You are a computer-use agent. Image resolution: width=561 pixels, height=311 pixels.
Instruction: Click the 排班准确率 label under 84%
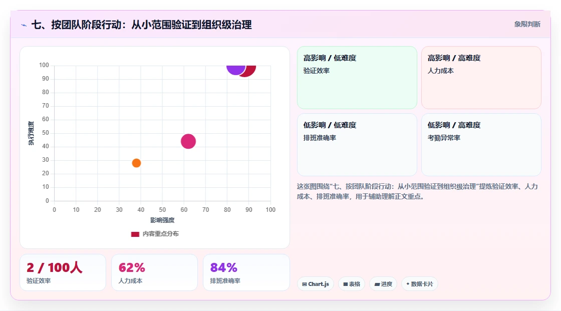(x=225, y=281)
